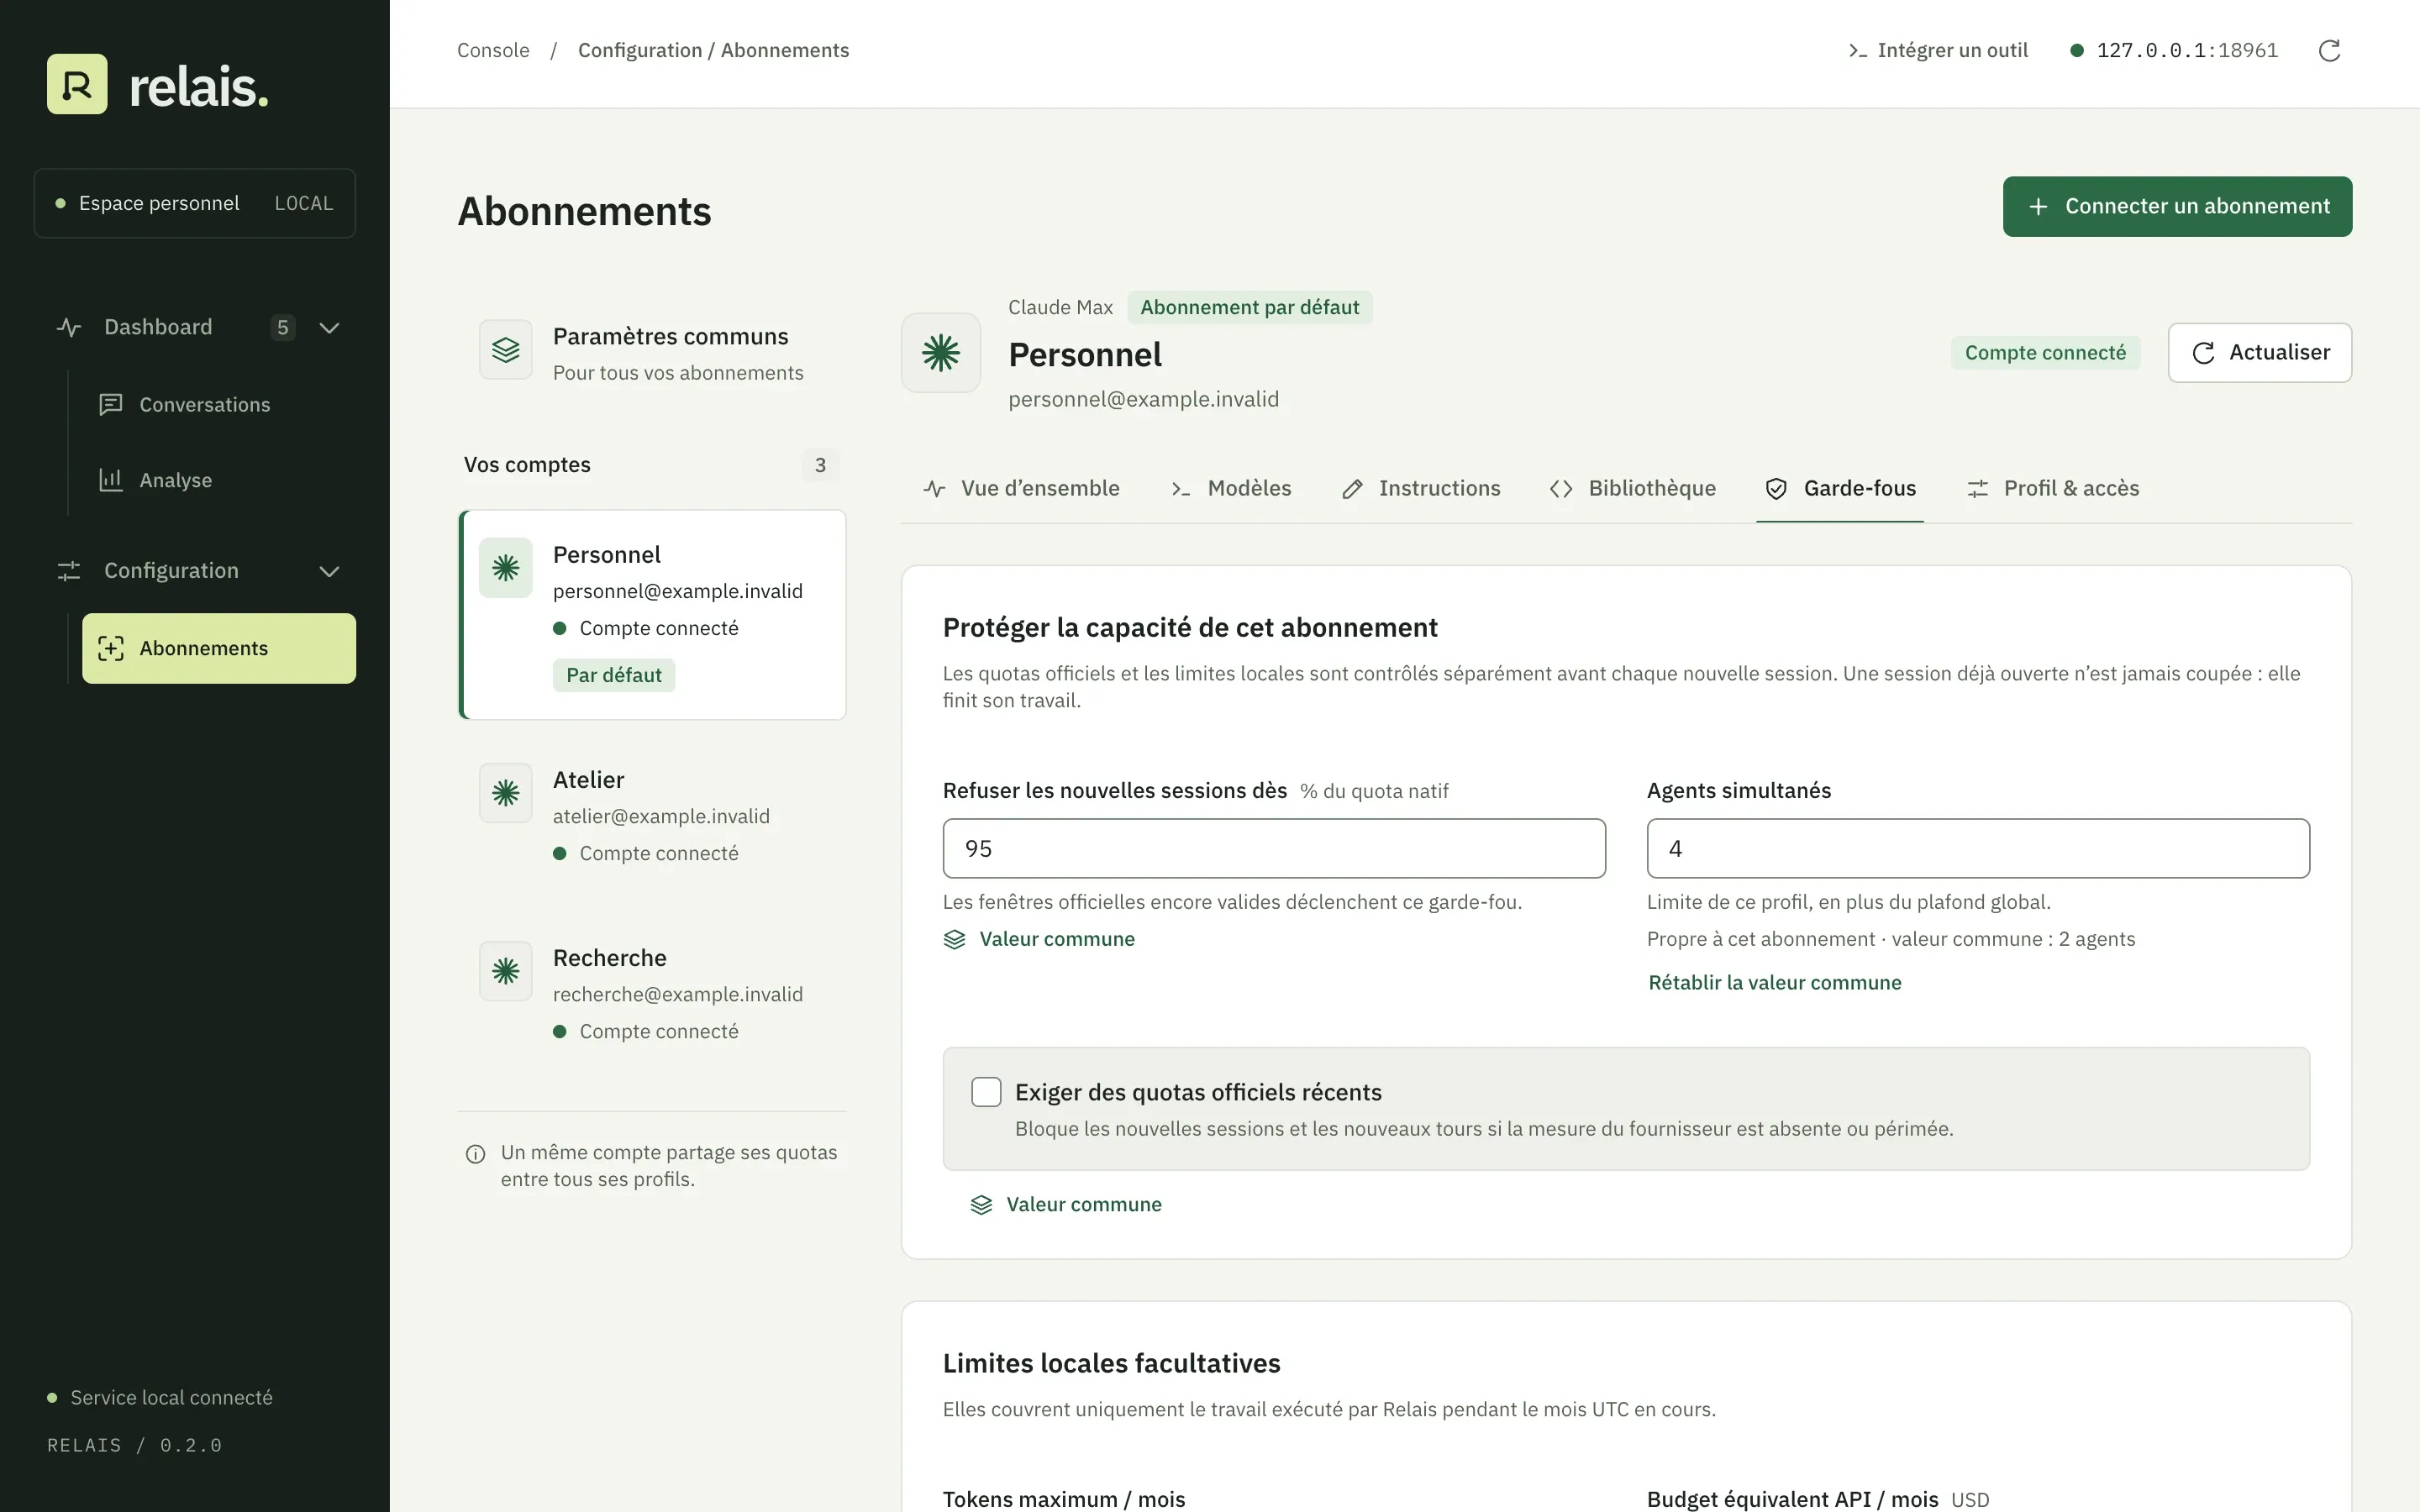Click the Abonnement par défaut badge
This screenshot has width=2420, height=1512.
tap(1249, 307)
